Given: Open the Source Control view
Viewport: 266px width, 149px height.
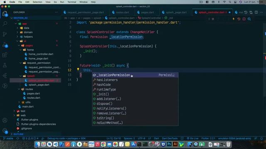Looking at the screenshot, I should (5, 34).
